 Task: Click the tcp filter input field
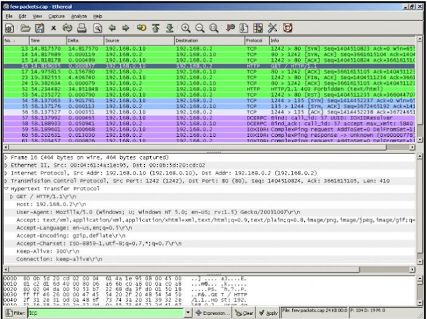coord(106,313)
